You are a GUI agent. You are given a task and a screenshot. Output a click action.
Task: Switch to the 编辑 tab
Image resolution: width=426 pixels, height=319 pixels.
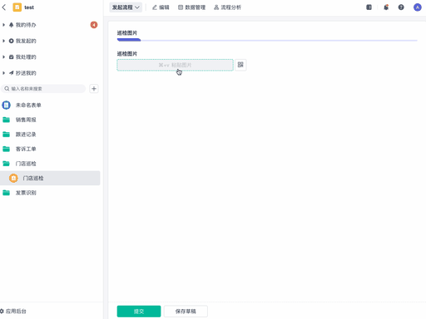click(x=161, y=7)
